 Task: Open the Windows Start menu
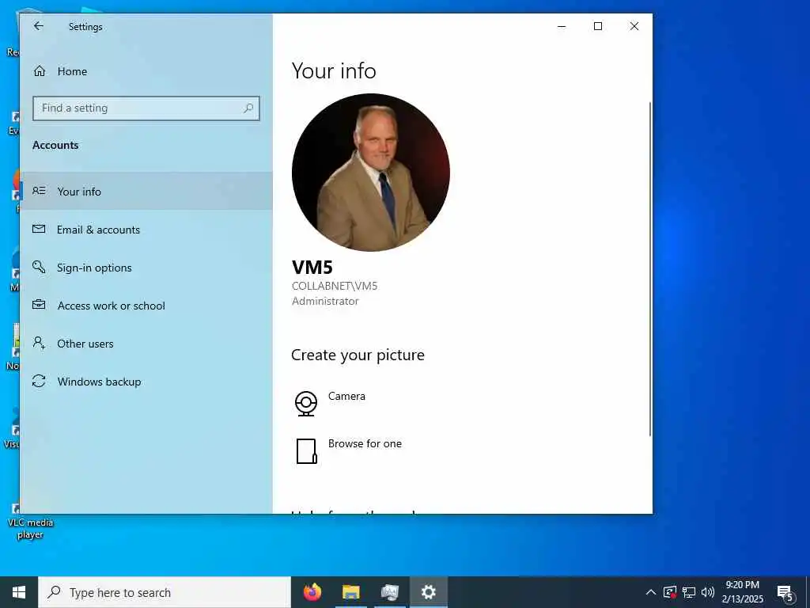click(19, 592)
